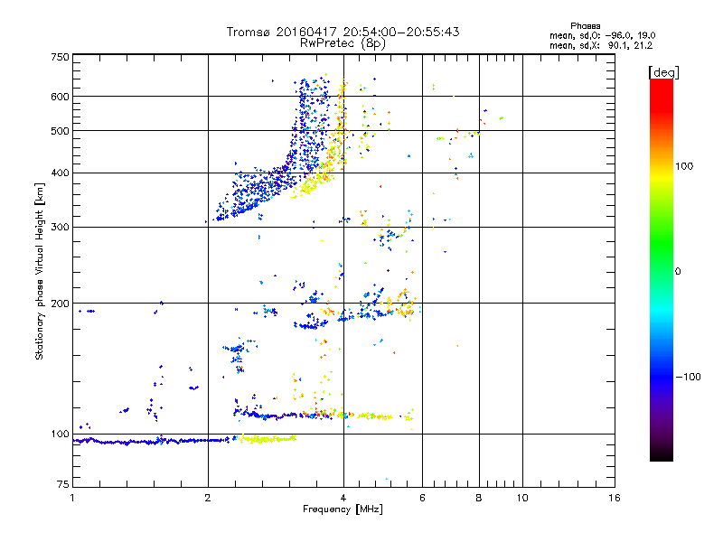Click the '[deg]' colorbar unit label
723x542 pixels.
pos(663,72)
